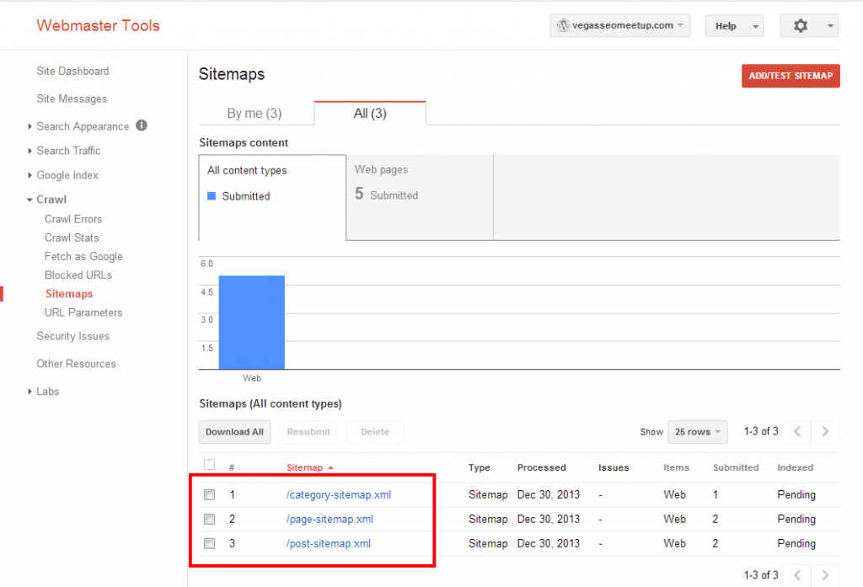The width and height of the screenshot is (863, 587).
Task: Open the /post-sitemap.xml link
Action: tap(329, 543)
